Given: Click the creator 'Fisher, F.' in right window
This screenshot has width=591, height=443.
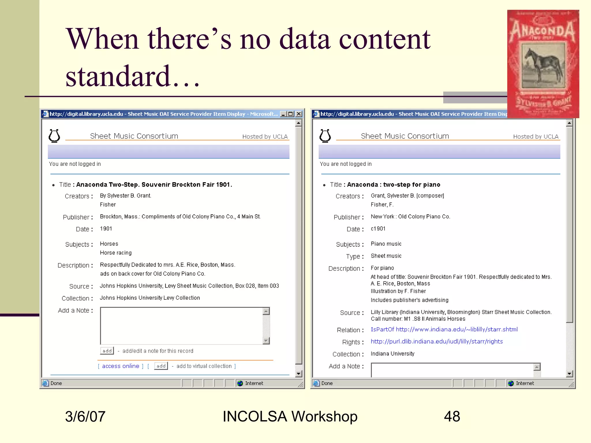Looking at the screenshot, I should point(382,204).
